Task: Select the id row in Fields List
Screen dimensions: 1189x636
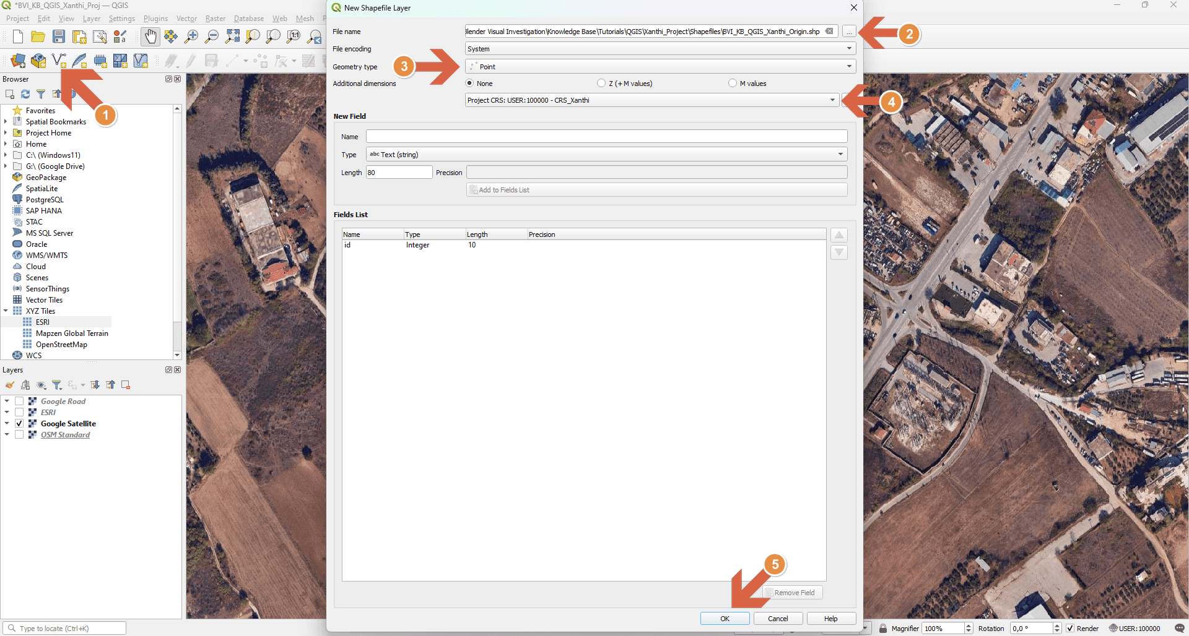Action: click(584, 246)
